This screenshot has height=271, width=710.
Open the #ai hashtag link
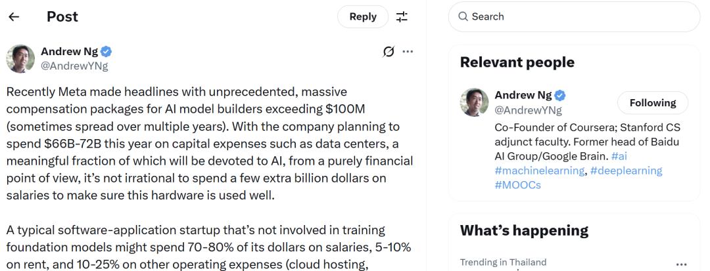[x=619, y=156]
